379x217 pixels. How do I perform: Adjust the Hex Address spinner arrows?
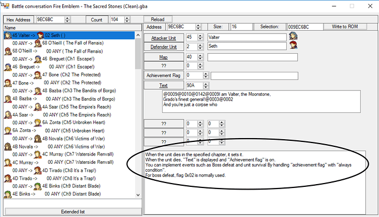coord(68,20)
